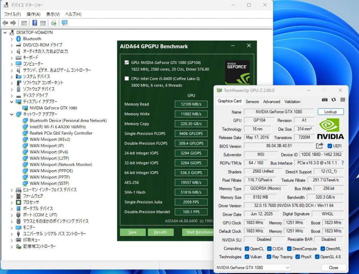This screenshot has height=274, width=359.
Task: Open the ファイル(F) menu
Action: 12,14
